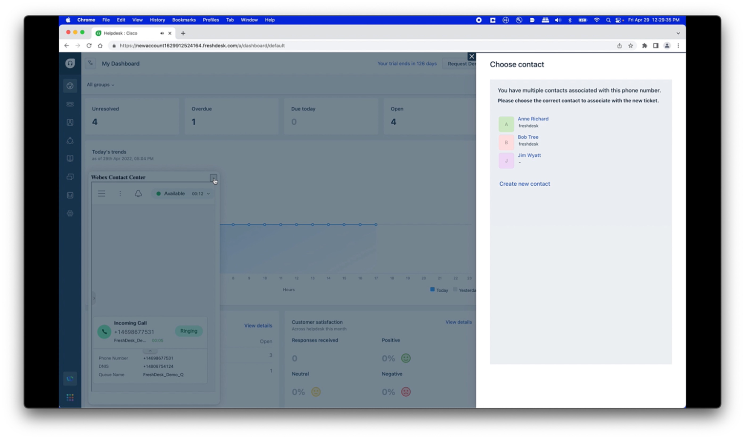Expand the All groups dropdown
The image size is (744, 439).
click(100, 85)
